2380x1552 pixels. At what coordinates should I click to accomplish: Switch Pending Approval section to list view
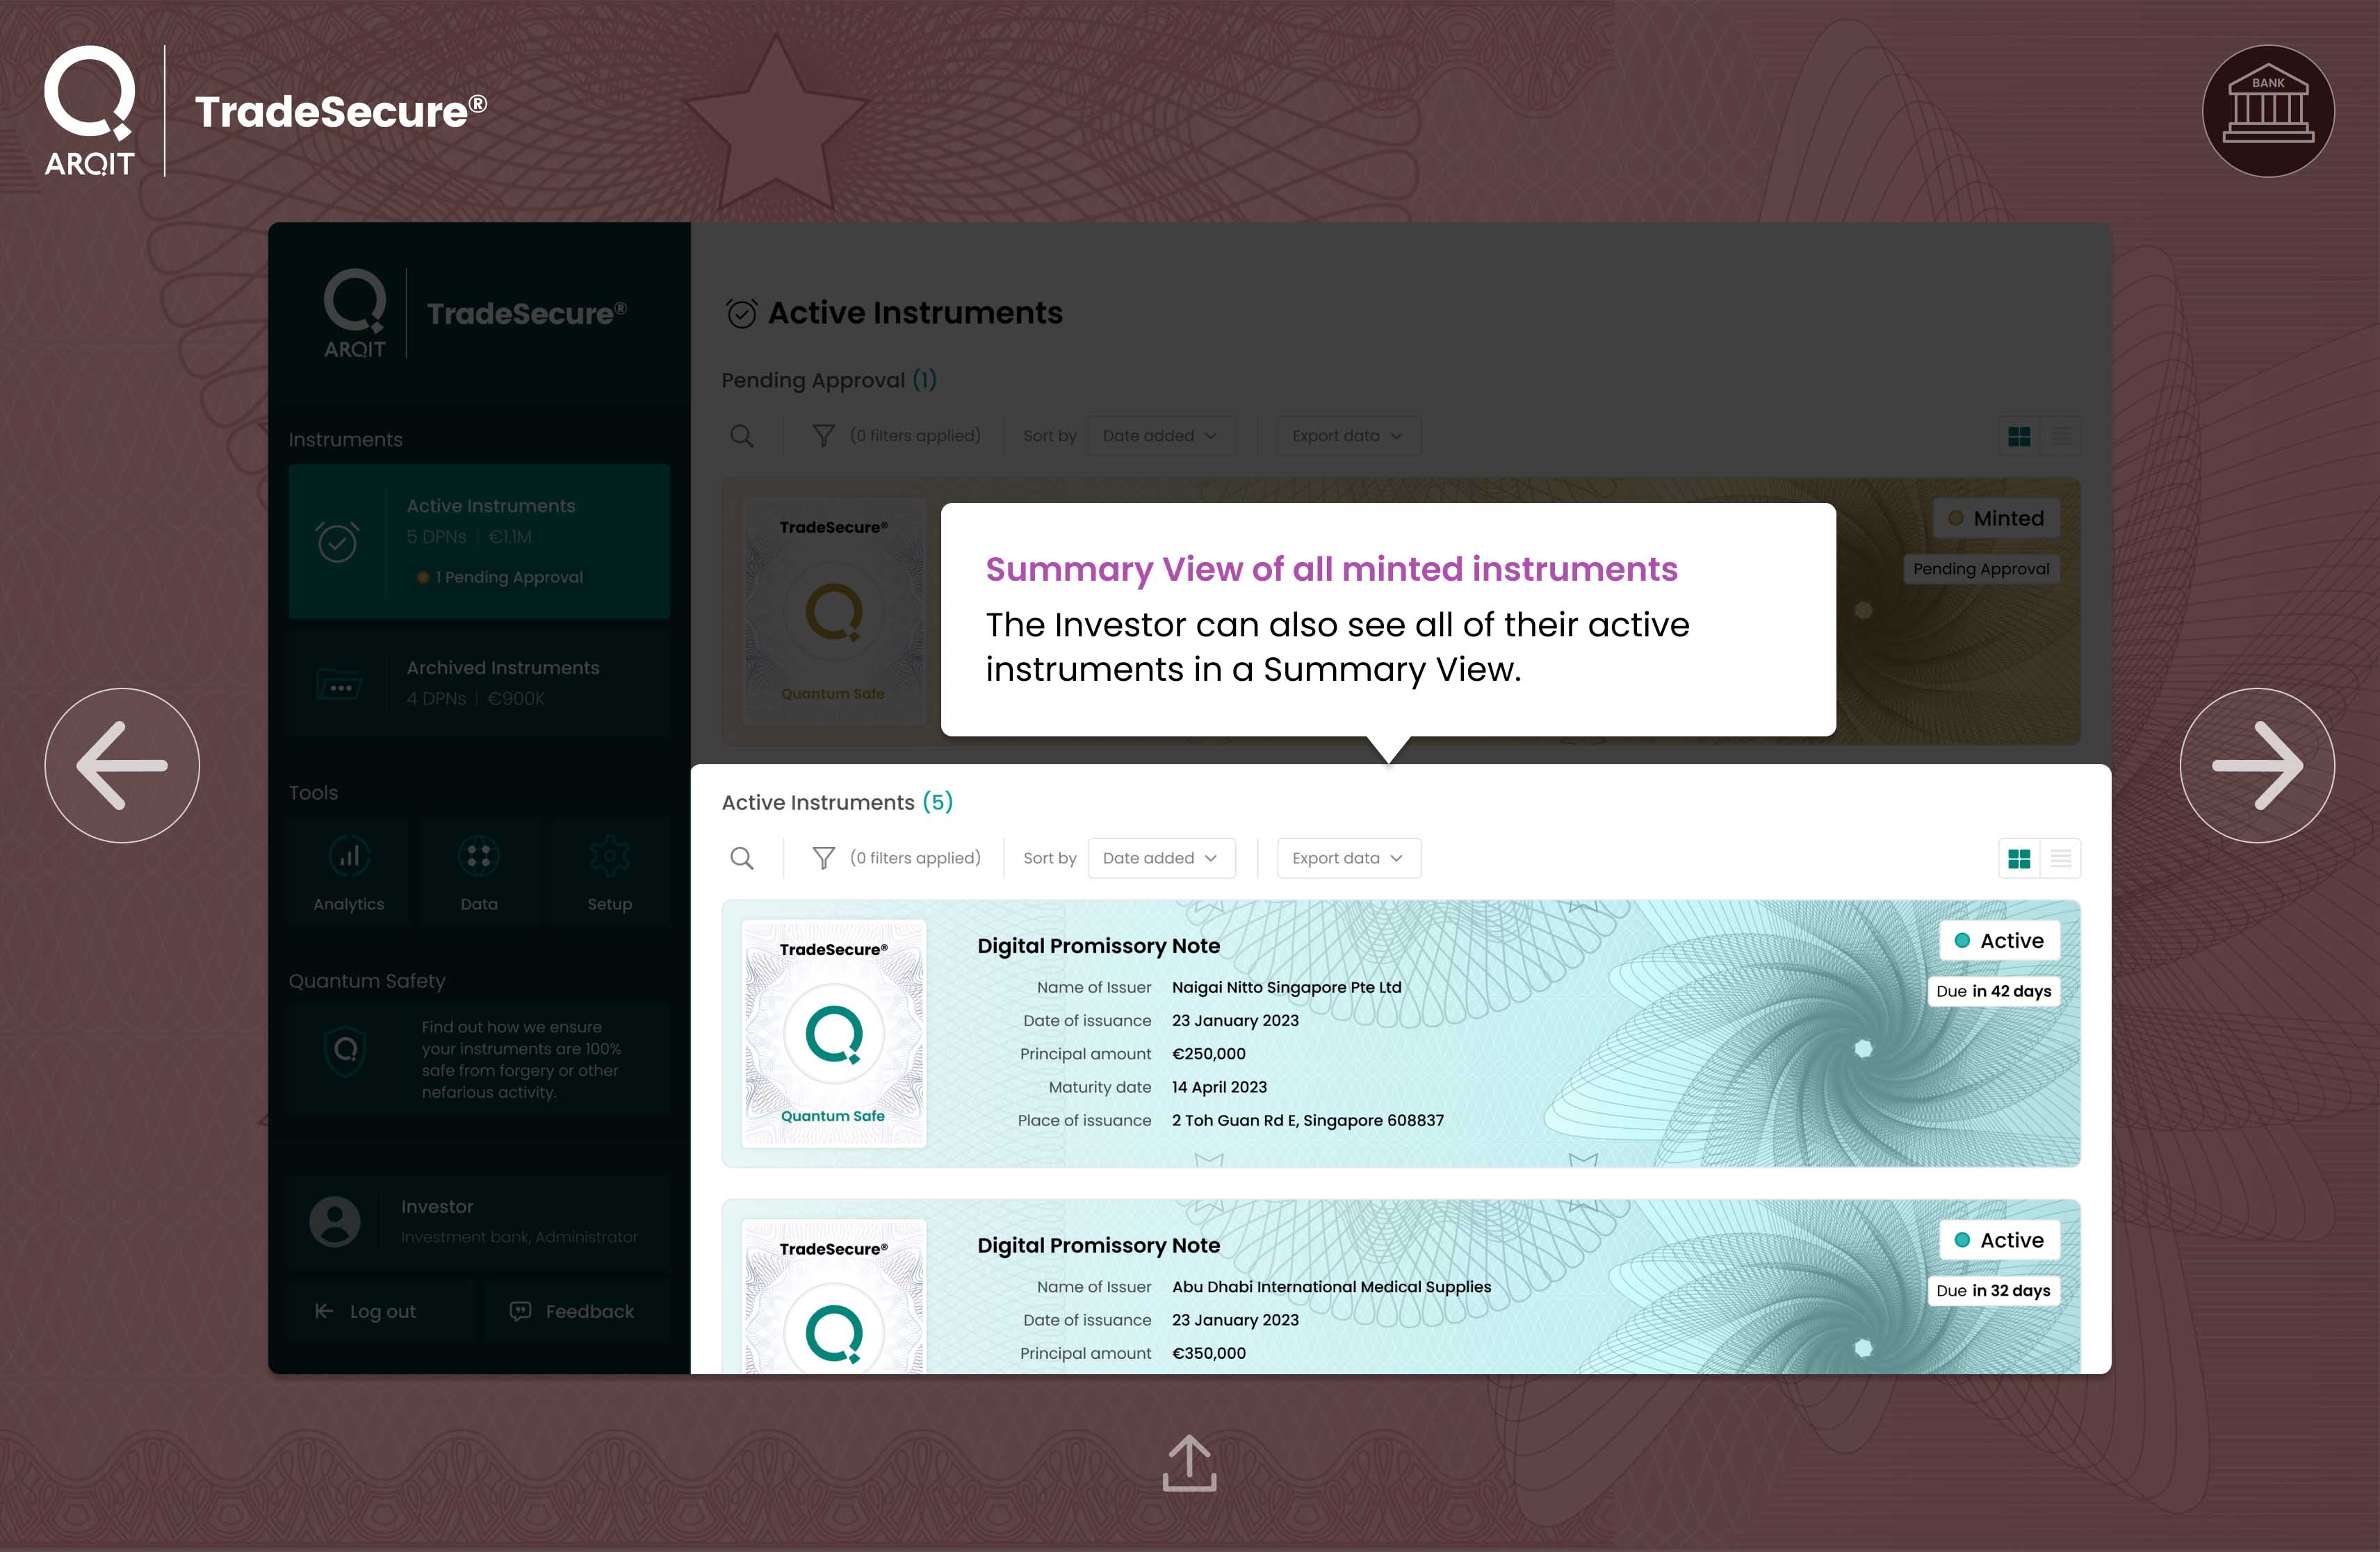(2061, 437)
